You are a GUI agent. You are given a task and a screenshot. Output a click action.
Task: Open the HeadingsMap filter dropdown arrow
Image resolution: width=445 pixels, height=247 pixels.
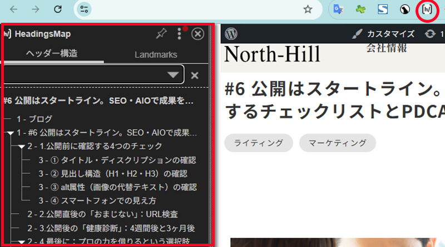click(x=173, y=75)
